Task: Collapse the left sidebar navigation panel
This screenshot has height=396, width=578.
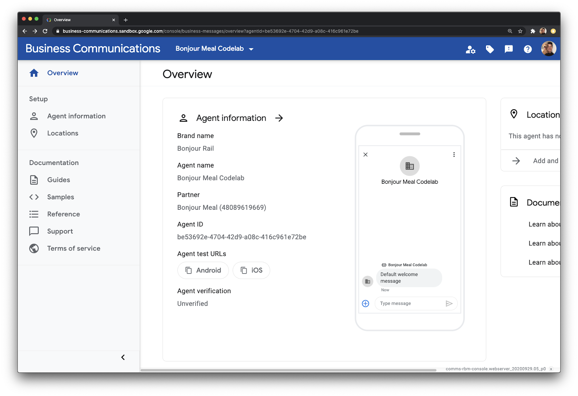Action: tap(123, 357)
